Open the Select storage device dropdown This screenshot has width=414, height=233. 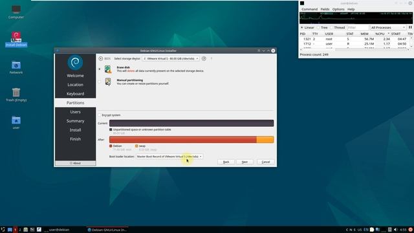click(x=171, y=58)
